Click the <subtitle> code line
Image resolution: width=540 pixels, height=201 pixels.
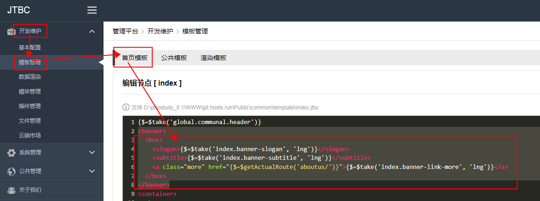click(262, 158)
